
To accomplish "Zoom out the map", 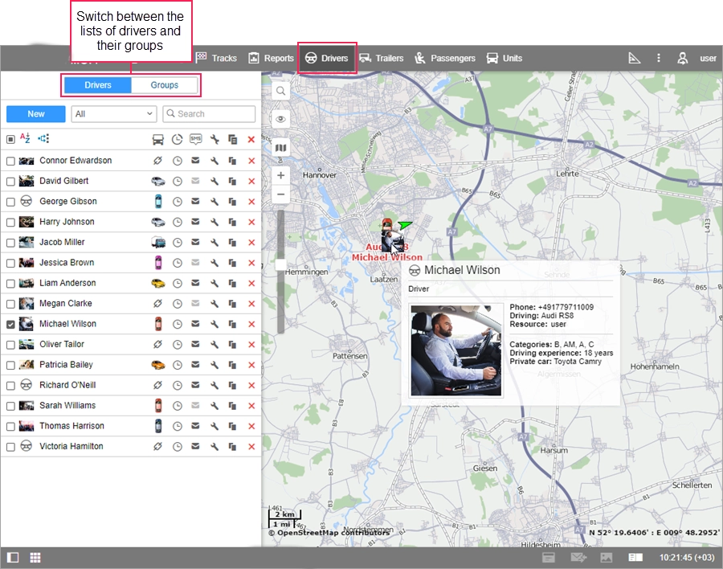I will pyautogui.click(x=280, y=194).
